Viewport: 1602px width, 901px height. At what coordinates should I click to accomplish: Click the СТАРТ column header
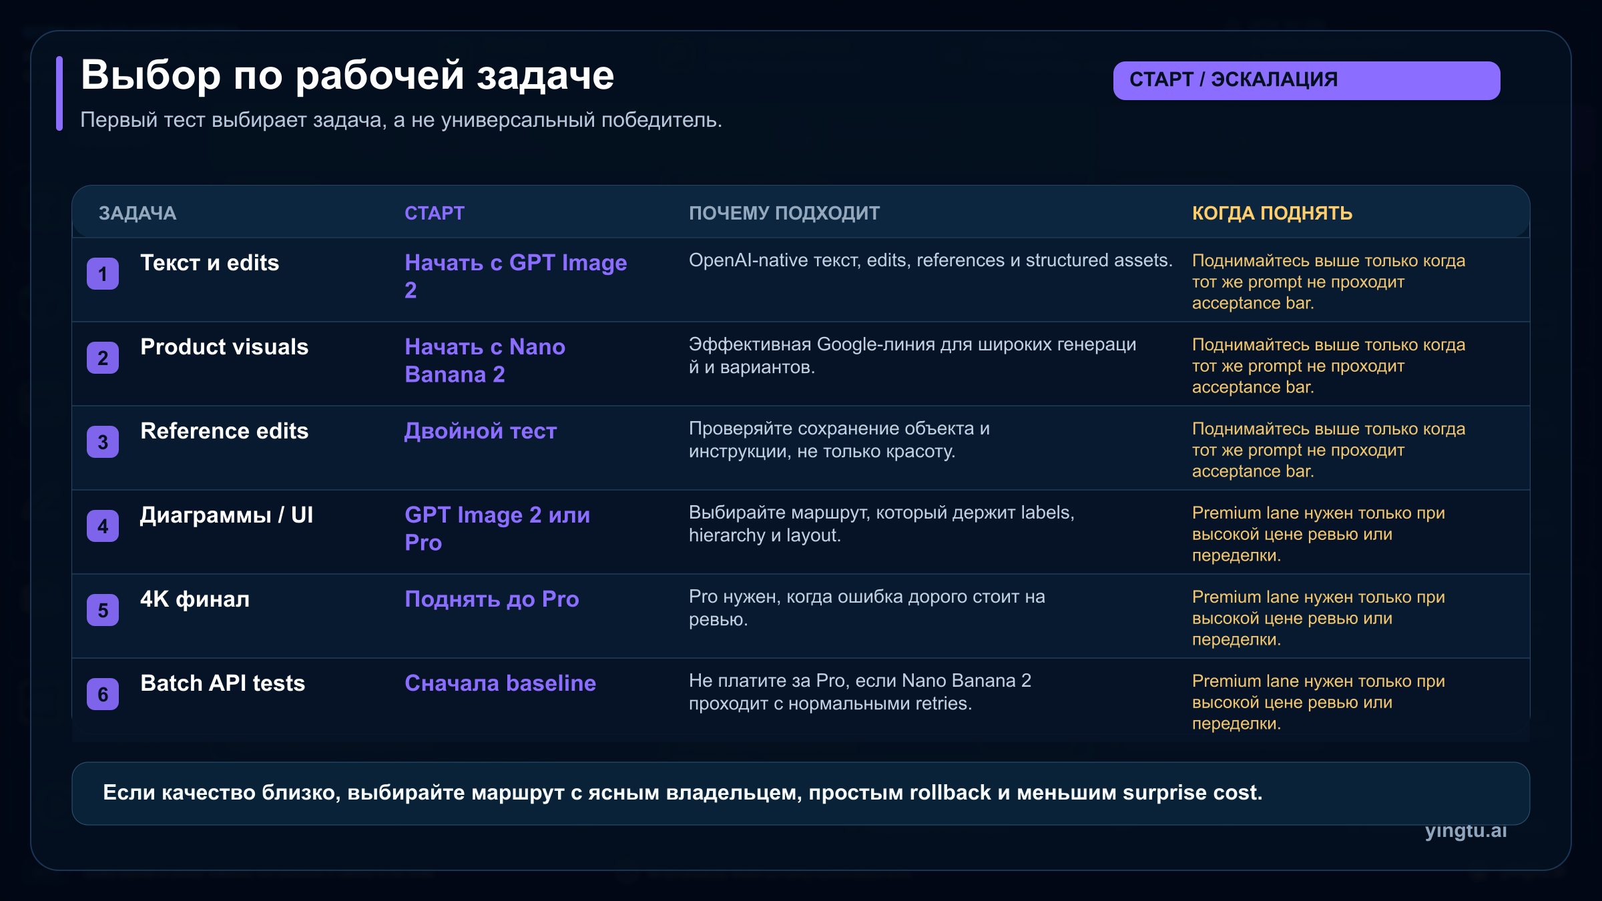pyautogui.click(x=435, y=213)
